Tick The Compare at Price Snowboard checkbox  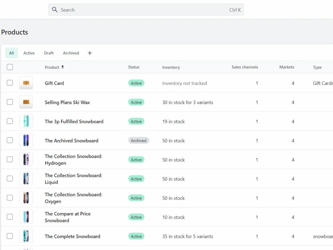click(10, 217)
